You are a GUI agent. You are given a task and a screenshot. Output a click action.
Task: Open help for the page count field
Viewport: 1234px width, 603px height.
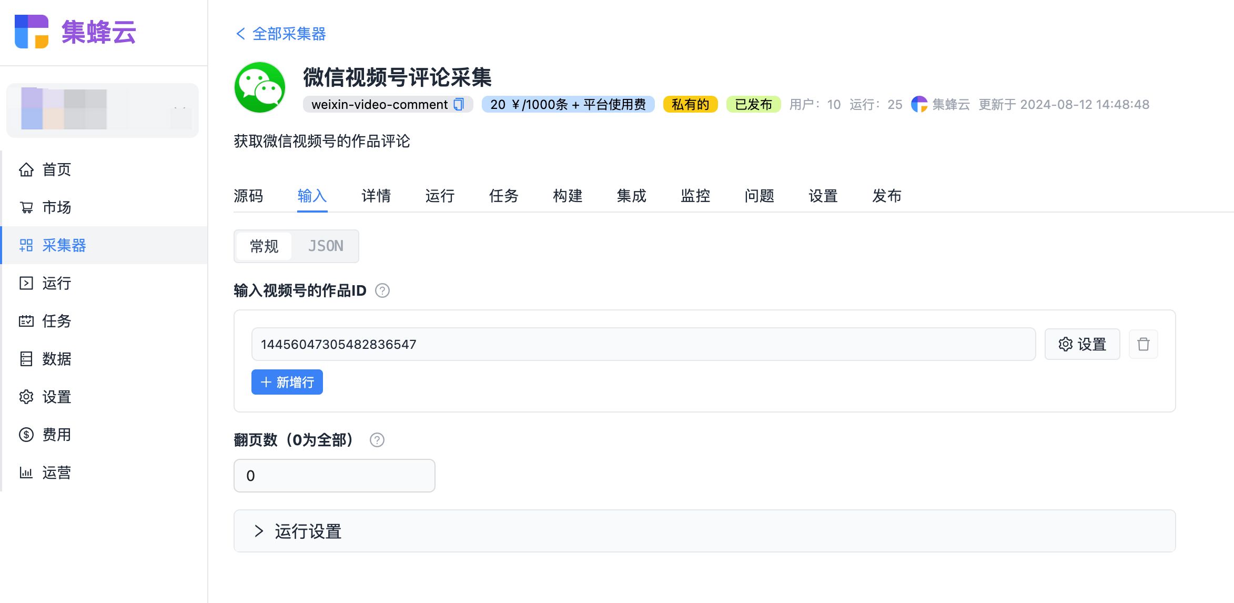pos(377,440)
